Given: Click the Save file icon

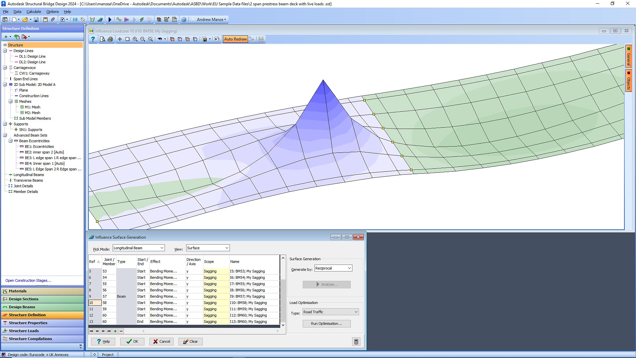Looking at the screenshot, I should coord(36,20).
